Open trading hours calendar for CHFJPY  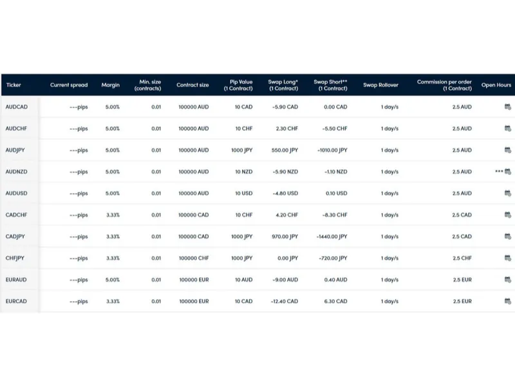click(508, 258)
